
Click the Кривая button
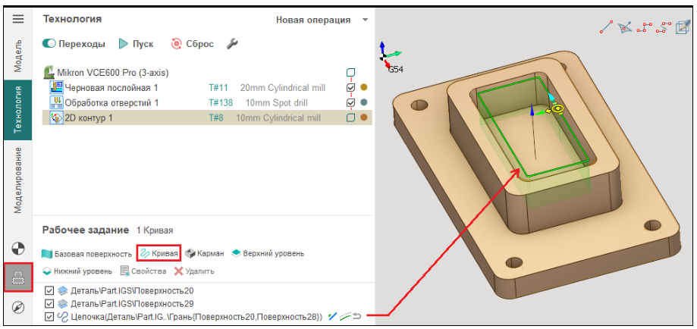pos(159,253)
